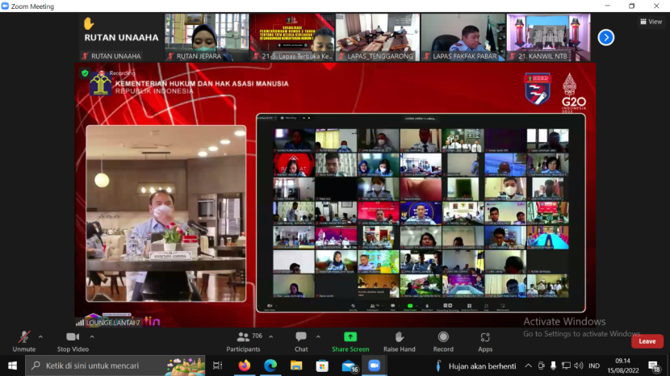This screenshot has height=376, width=670.
Task: Launch Firefox from the taskbar
Action: [245, 366]
